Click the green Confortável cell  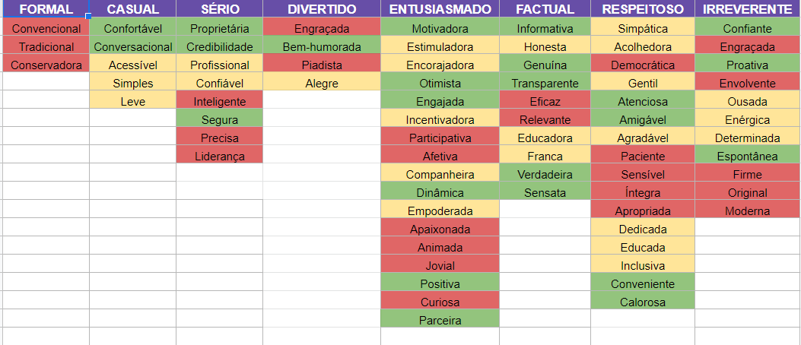coord(132,29)
